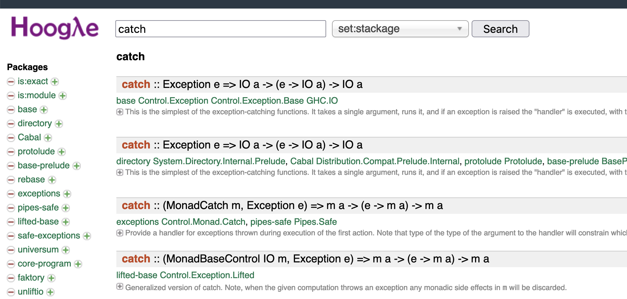Viewport: 627px width, 299px height.
Task: Open the set:stackage scope dropdown
Action: click(400, 29)
